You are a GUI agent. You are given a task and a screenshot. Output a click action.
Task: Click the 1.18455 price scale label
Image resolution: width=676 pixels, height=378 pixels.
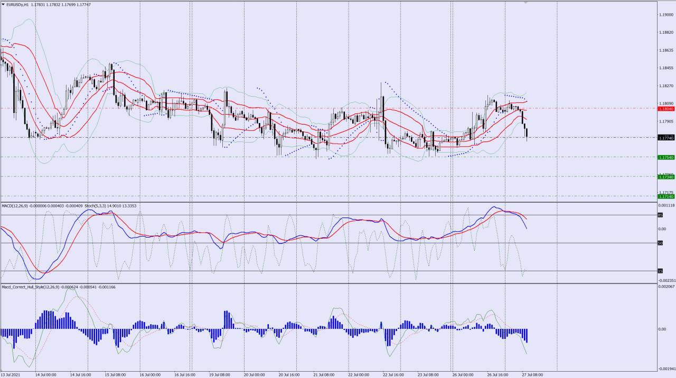tap(666, 68)
